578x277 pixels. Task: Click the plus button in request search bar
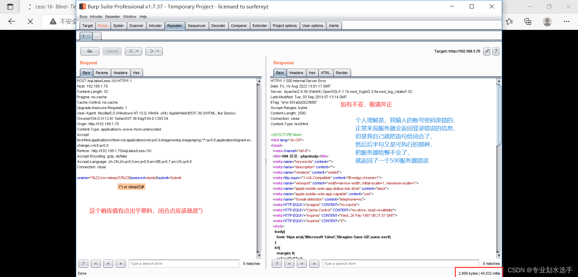[x=108, y=264]
